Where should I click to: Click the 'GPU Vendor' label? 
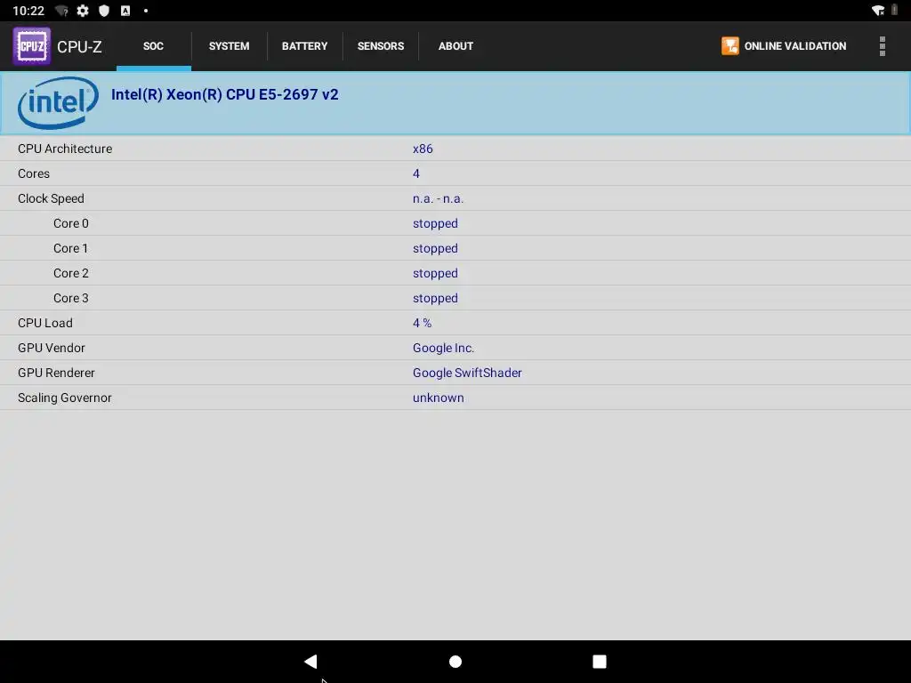pos(52,348)
